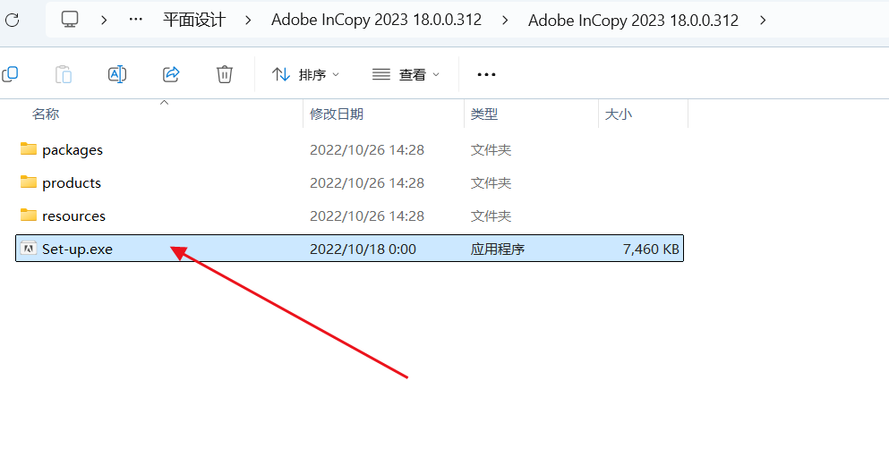
Task: Click the date cell in the resources row
Action: click(x=367, y=216)
